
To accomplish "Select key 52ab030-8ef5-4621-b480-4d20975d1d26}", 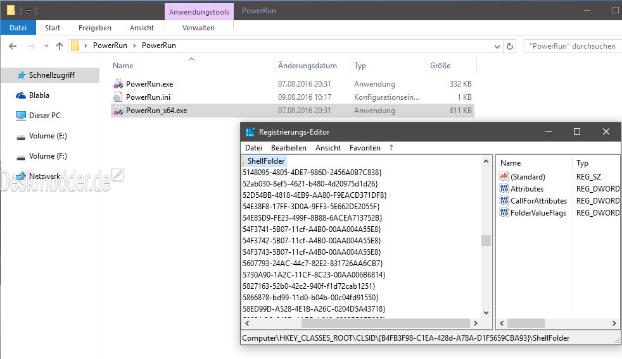I will [x=310, y=184].
